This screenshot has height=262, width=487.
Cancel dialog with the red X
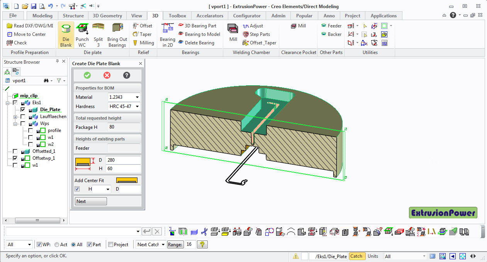pyautogui.click(x=107, y=75)
